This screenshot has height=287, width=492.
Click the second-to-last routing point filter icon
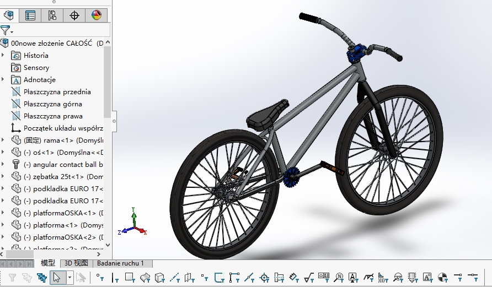[x=458, y=277]
